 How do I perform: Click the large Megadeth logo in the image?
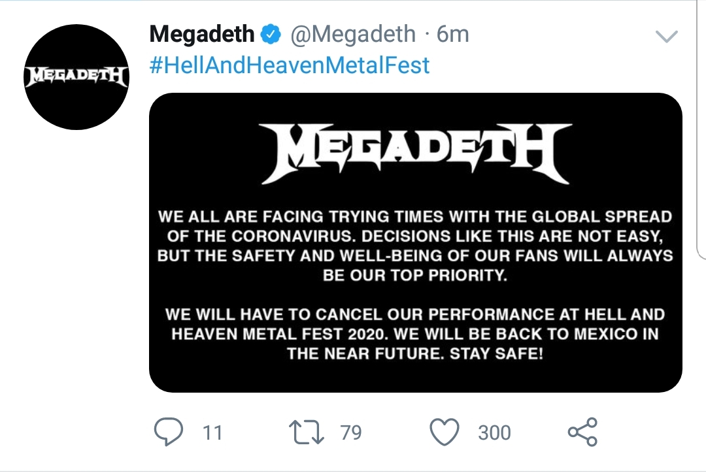(x=415, y=154)
